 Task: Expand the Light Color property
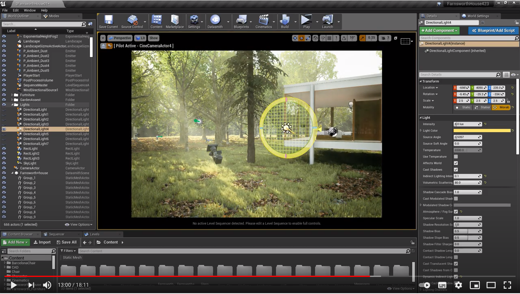tap(421, 131)
